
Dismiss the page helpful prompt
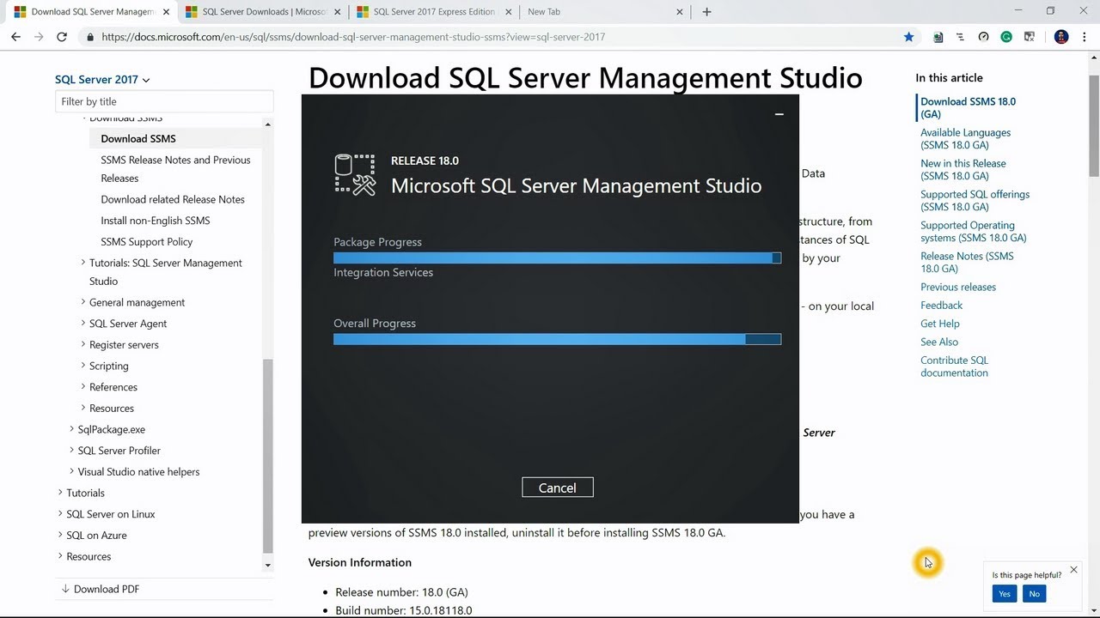1073,570
